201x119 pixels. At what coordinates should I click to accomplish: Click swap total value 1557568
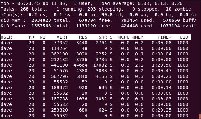41,26
